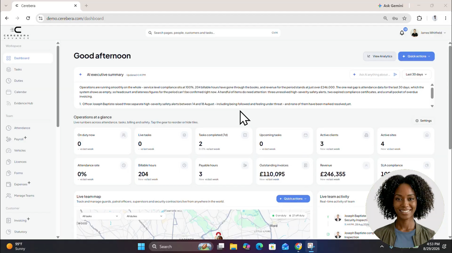Click the AI executive summary scrollbar

pyautogui.click(x=432, y=93)
